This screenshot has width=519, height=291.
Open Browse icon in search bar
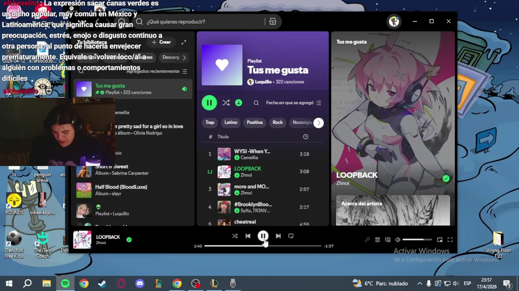(x=273, y=21)
